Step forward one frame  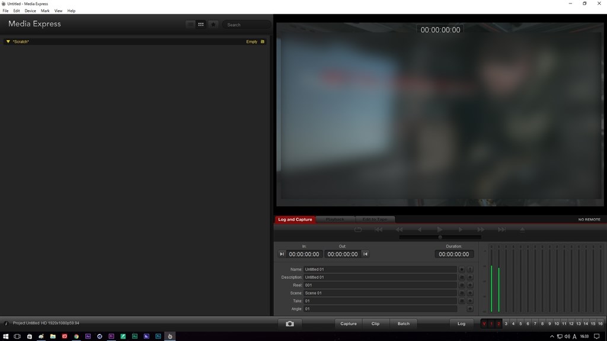pyautogui.click(x=460, y=230)
